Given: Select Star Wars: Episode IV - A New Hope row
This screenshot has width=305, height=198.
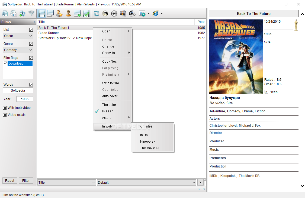Looking at the screenshot, I should click(121, 38).
